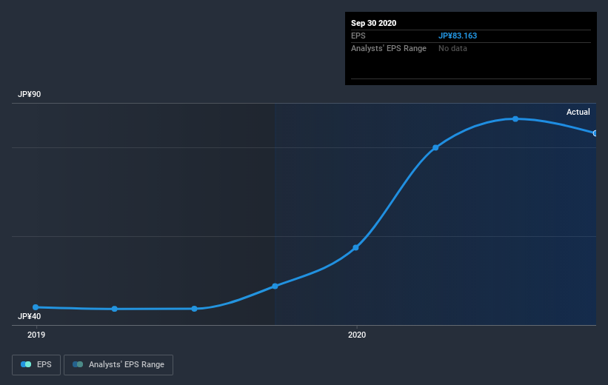Click the JP¥83.163 EPS value in tooltip
Screen dimensions: 608x385
458,36
